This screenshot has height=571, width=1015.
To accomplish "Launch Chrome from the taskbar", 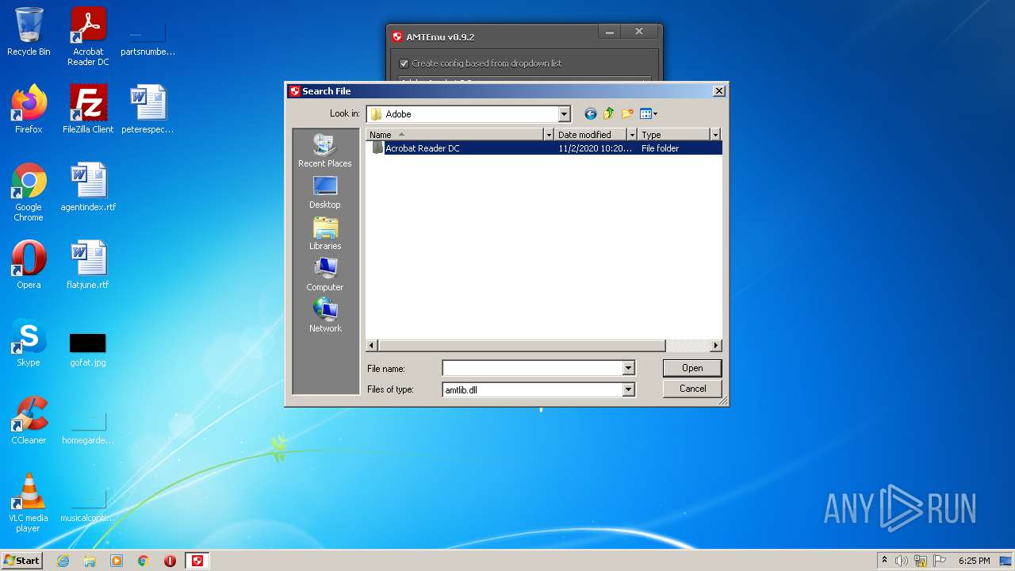I will 144,561.
